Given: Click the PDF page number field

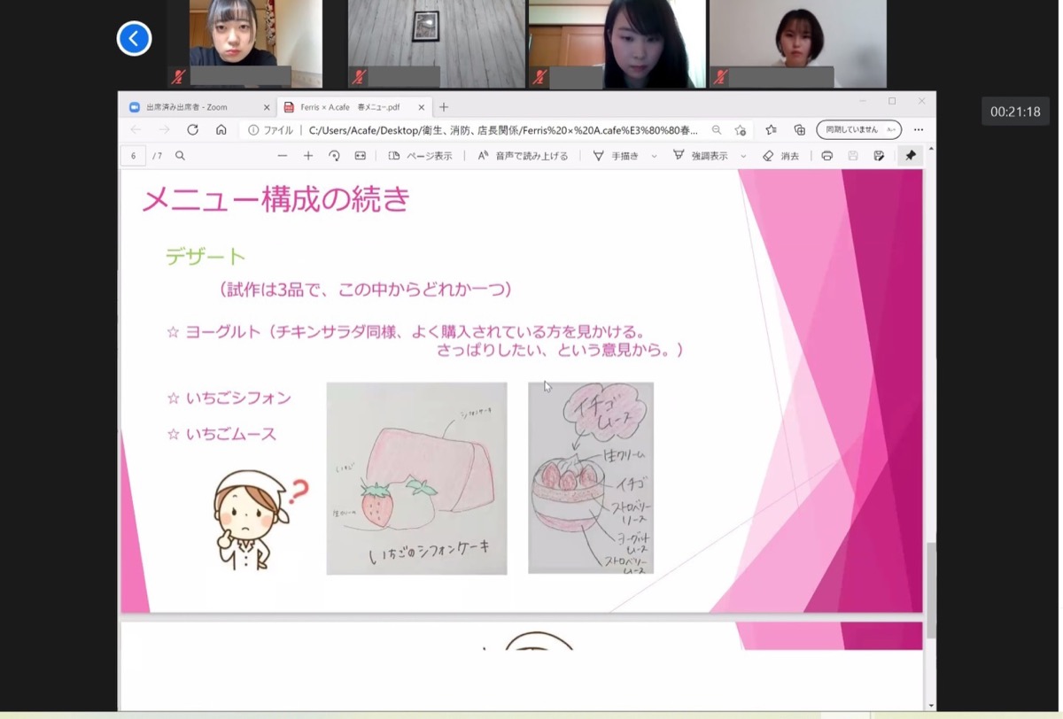Looking at the screenshot, I should click(134, 156).
